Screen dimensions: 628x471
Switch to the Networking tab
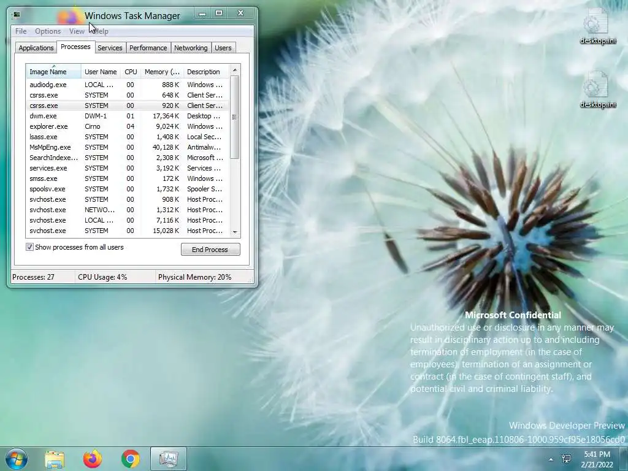191,48
